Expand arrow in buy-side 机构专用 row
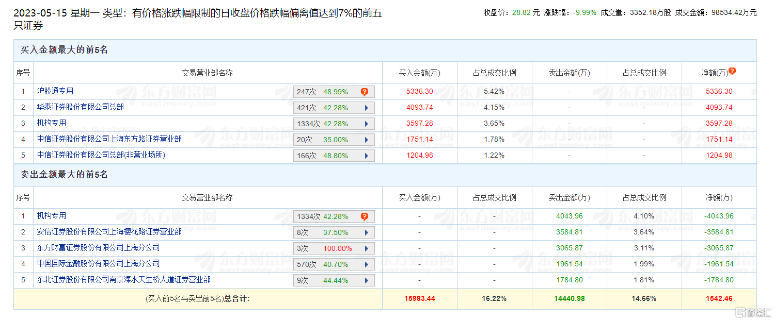The width and height of the screenshot is (774, 321). (367, 124)
